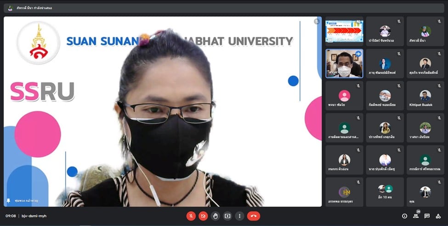Click the pin icon beside the main speaker name
This screenshot has width=448, height=226.
click(x=8, y=201)
